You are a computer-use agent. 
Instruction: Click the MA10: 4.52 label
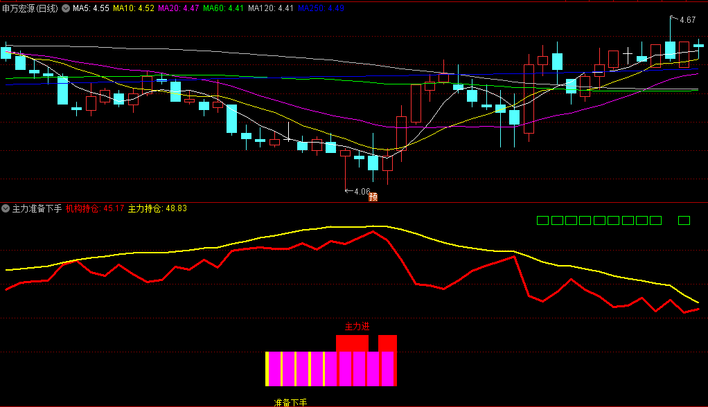(134, 8)
